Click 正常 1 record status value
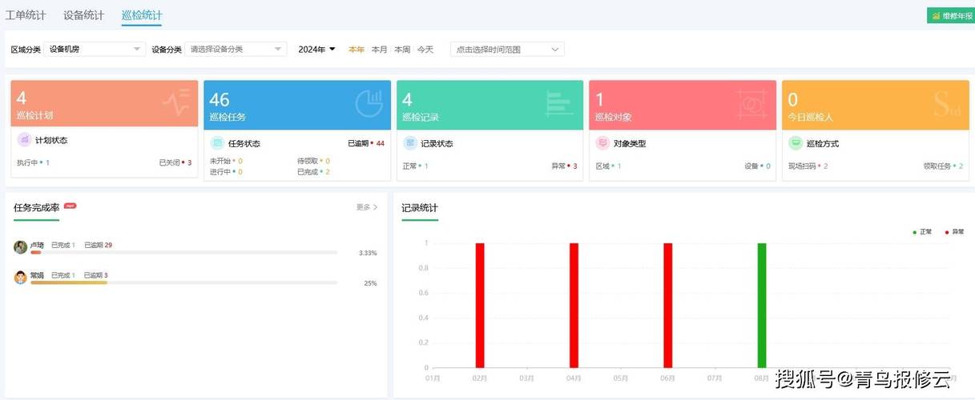The height and width of the screenshot is (400, 975). point(415,166)
